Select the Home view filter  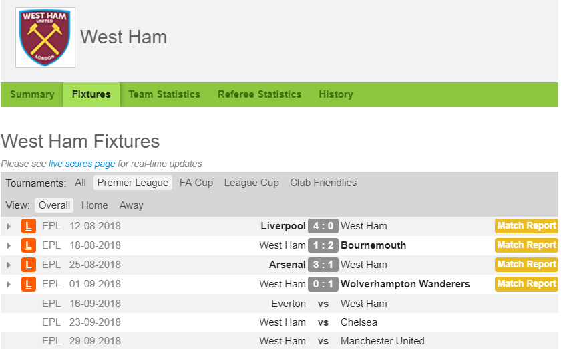(x=94, y=205)
